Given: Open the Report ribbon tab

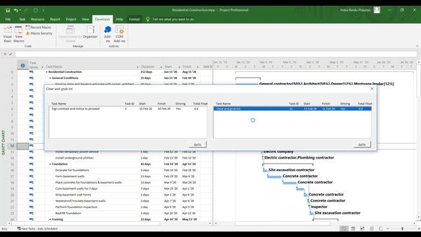Looking at the screenshot, I should [x=55, y=19].
